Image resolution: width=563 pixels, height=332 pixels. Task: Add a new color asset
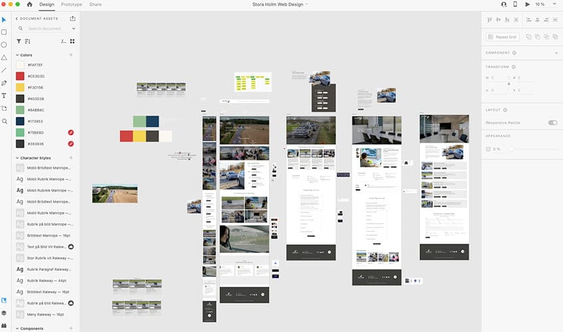click(71, 55)
